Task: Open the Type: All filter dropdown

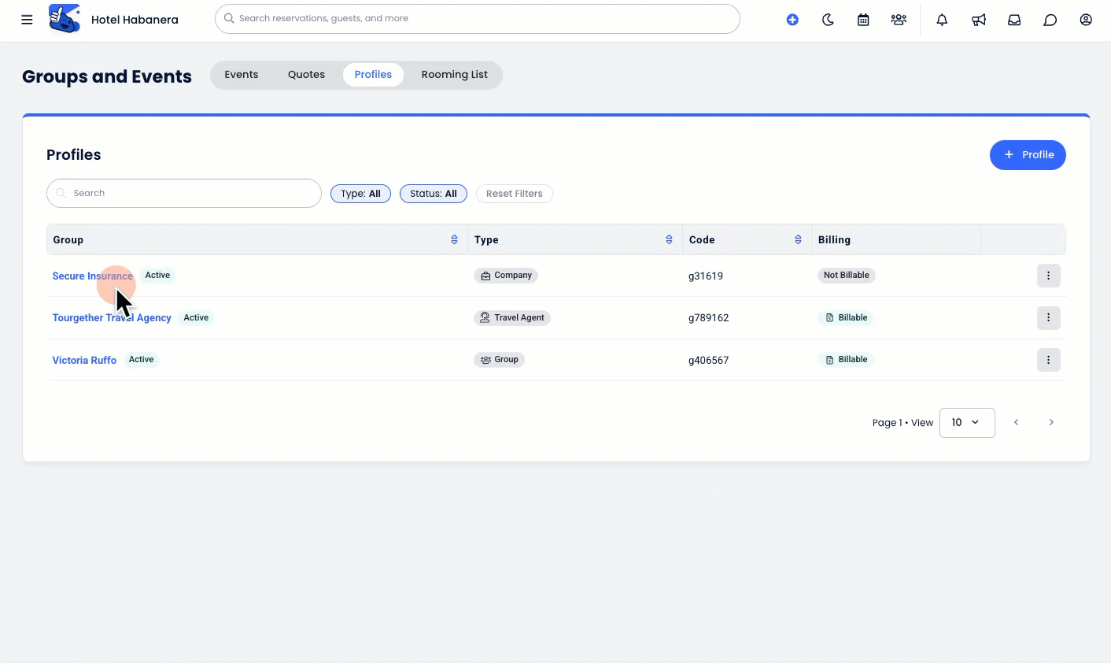Action: click(360, 194)
